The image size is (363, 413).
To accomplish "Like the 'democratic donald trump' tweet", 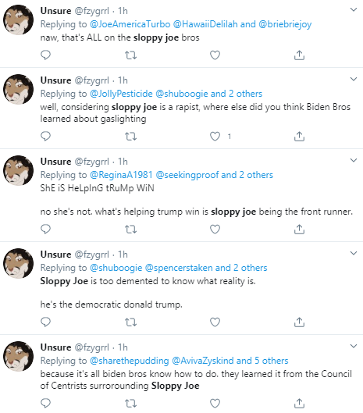I will pos(215,322).
